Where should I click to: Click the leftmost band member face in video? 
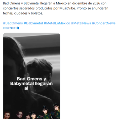pos(7,115)
